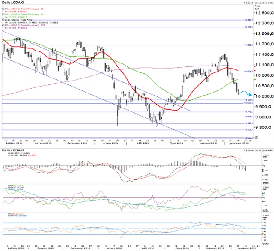The height and width of the screenshot is (251, 274).
Task: Click the scale icon below the price axis
Action: pos(256,137)
